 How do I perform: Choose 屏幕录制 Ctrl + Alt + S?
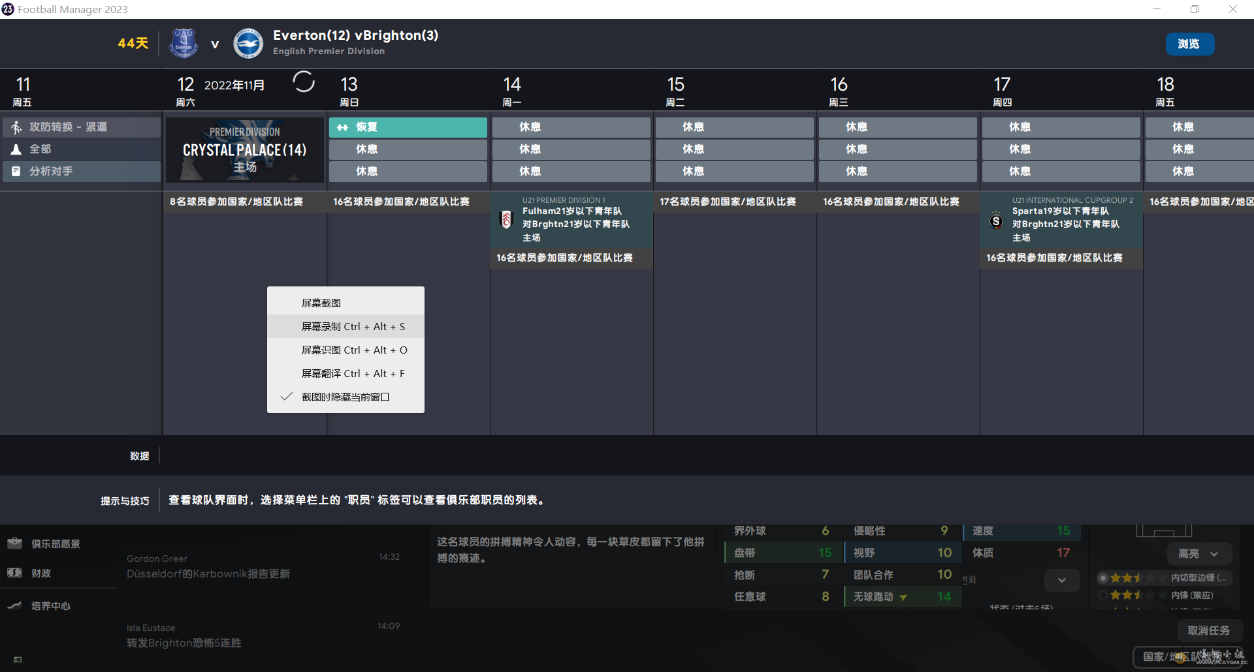pyautogui.click(x=346, y=326)
